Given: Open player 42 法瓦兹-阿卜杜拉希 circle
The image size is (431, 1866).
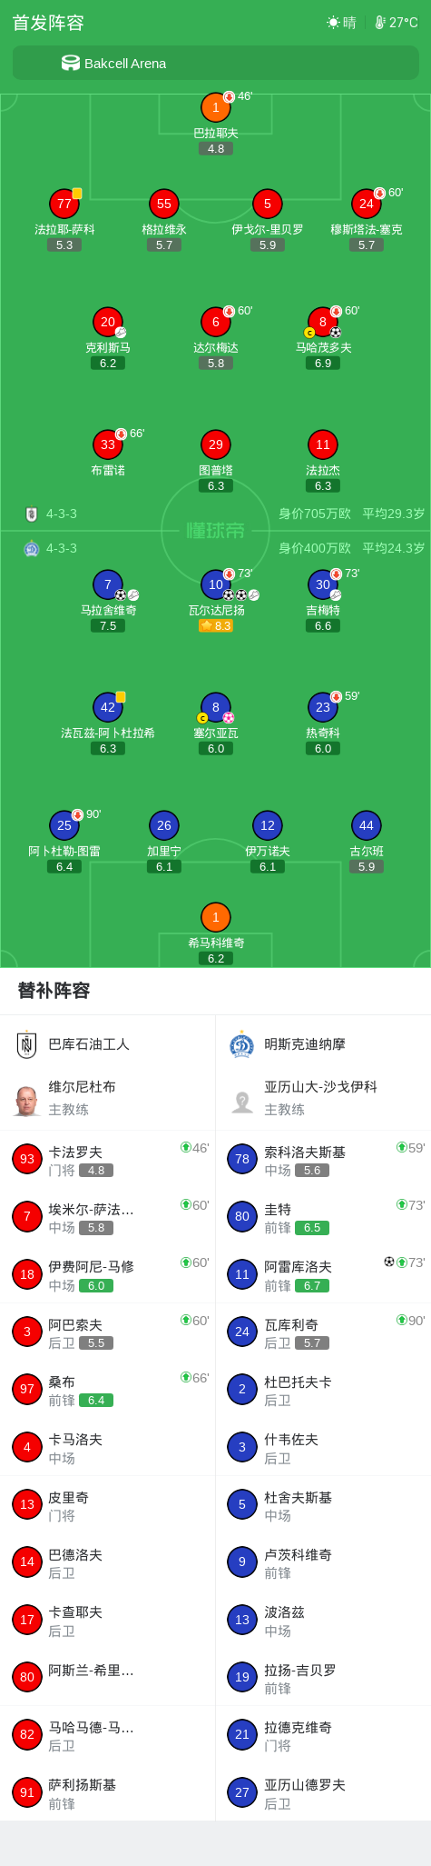Looking at the screenshot, I should click(x=108, y=707).
